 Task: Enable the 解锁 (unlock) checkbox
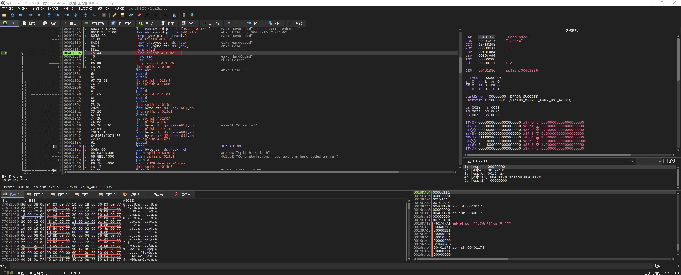tap(666, 161)
